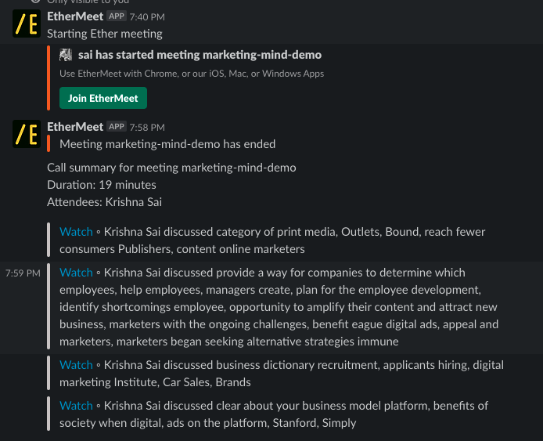Open the Watch link for the print media summary
Screen dimensions: 543x441
pos(76,232)
